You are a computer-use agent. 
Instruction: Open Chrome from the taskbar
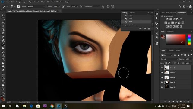click(52, 106)
